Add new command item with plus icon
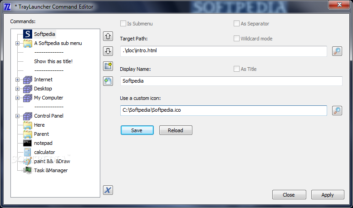The width and height of the screenshot is (353, 208). click(108, 81)
